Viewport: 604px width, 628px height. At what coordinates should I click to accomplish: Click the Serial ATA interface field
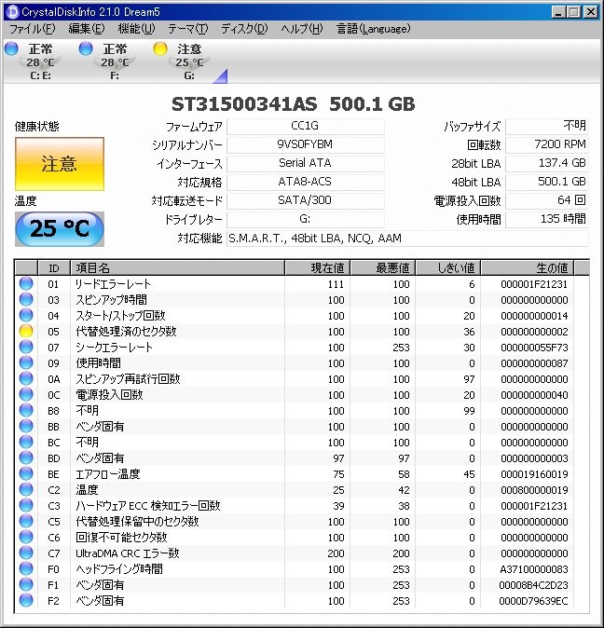click(305, 163)
